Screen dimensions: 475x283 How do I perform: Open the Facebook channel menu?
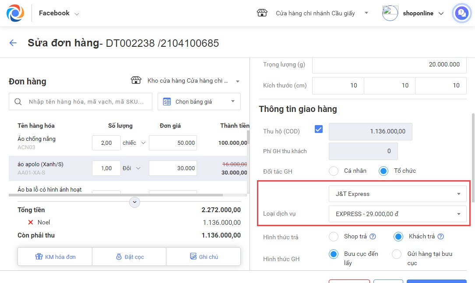[59, 14]
